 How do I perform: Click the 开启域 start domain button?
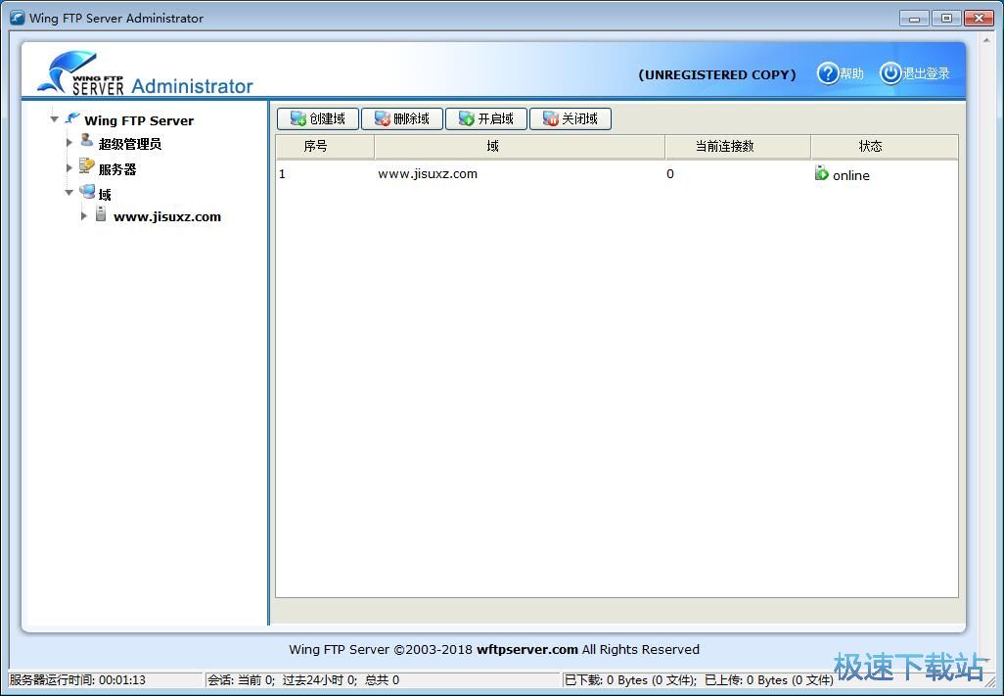(x=486, y=118)
